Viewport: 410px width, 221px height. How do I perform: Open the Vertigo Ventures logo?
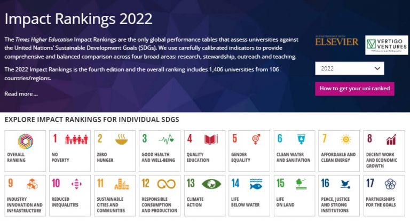coord(387,45)
